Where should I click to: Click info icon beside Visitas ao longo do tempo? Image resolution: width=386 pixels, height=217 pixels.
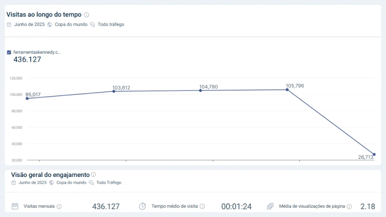[86, 15]
